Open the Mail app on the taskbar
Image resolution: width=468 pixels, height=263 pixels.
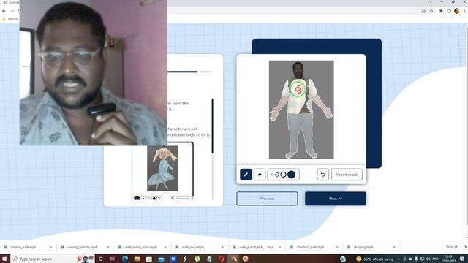tap(161, 259)
